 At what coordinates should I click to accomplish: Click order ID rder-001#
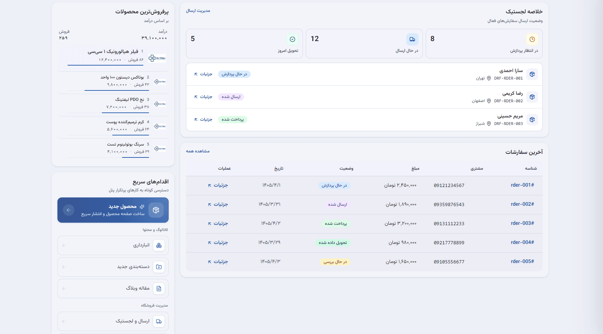tap(522, 185)
